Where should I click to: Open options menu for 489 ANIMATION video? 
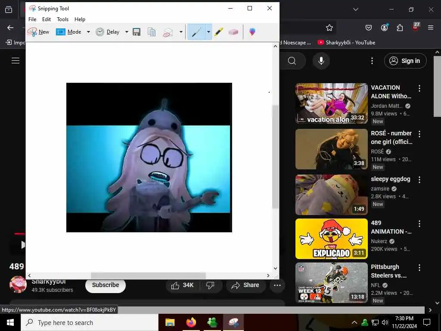point(419,224)
